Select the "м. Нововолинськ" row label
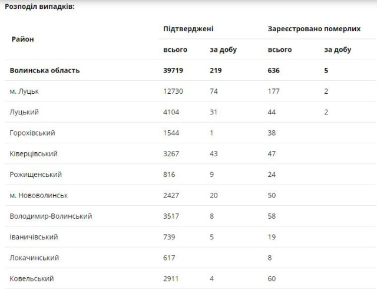Image resolution: width=377 pixels, height=289 pixels. click(39, 195)
